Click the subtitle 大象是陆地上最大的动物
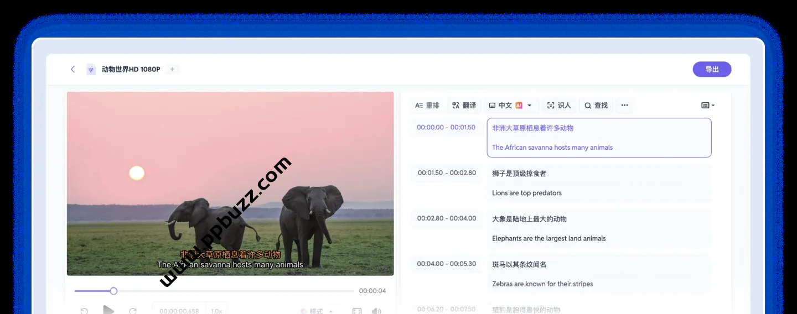Viewport: 797px width, 314px height. 529,219
